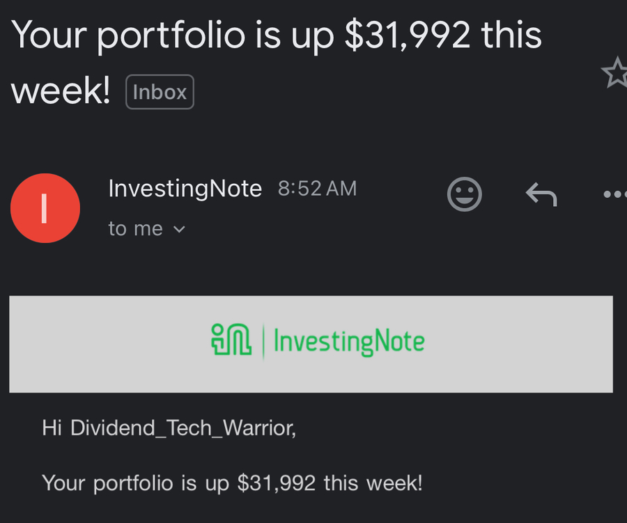Click the 8:52 AM timestamp

click(317, 188)
